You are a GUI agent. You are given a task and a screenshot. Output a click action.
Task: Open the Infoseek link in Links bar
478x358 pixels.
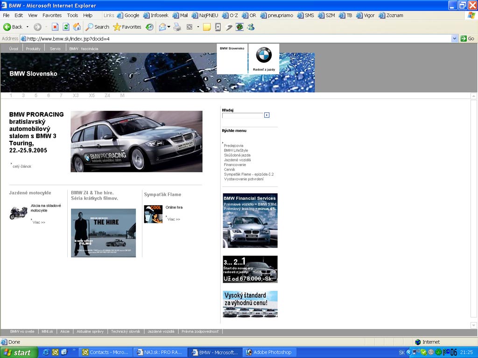pyautogui.click(x=156, y=15)
